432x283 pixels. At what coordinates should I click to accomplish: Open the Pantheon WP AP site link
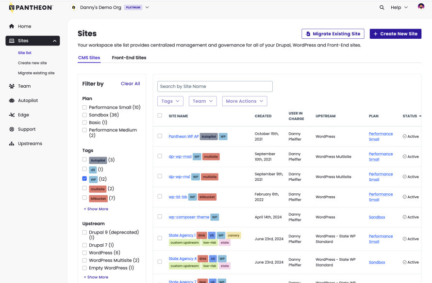tap(183, 136)
